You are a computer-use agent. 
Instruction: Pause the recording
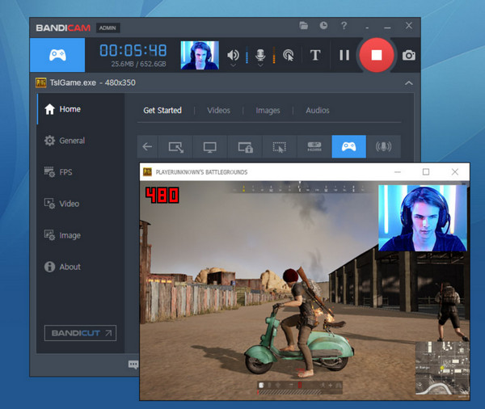tap(344, 55)
